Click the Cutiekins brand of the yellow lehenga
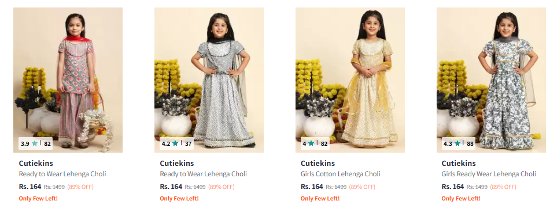This screenshot has width=550, height=212. coord(318,163)
